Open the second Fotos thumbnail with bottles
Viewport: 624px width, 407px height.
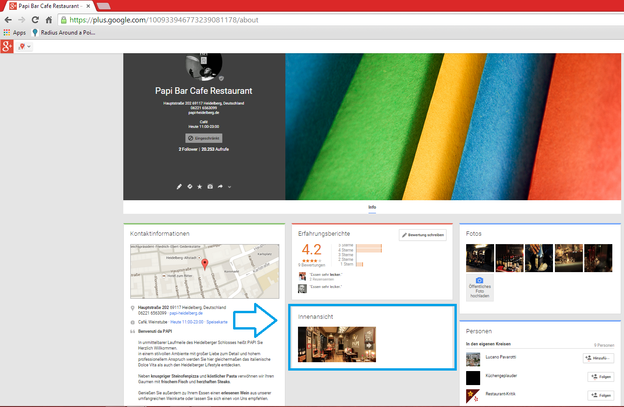tap(510, 258)
